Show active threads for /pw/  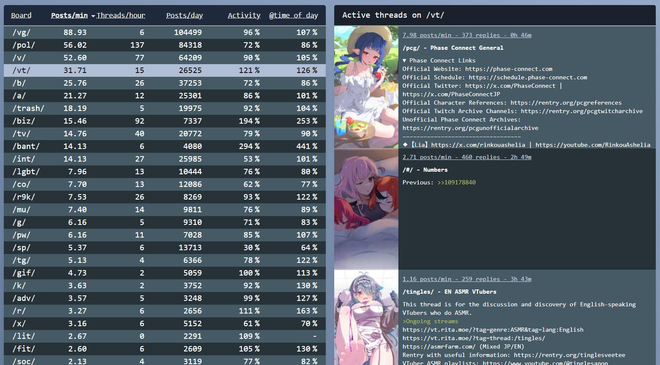coord(165,235)
